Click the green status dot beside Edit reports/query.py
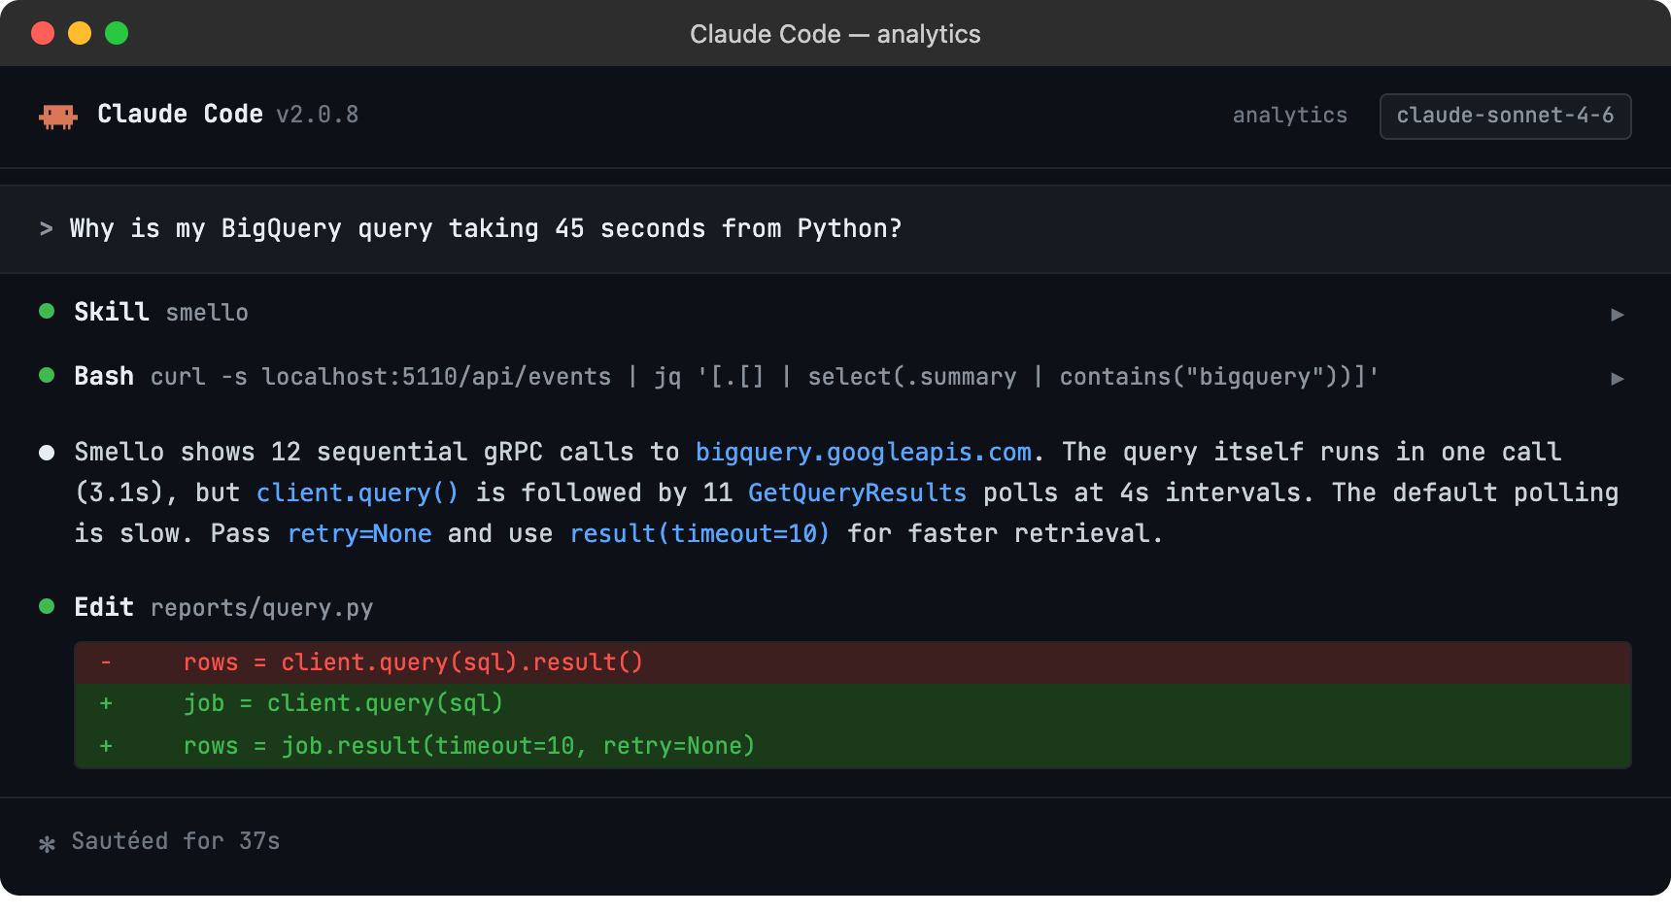This screenshot has height=915, width=1671. (x=46, y=606)
